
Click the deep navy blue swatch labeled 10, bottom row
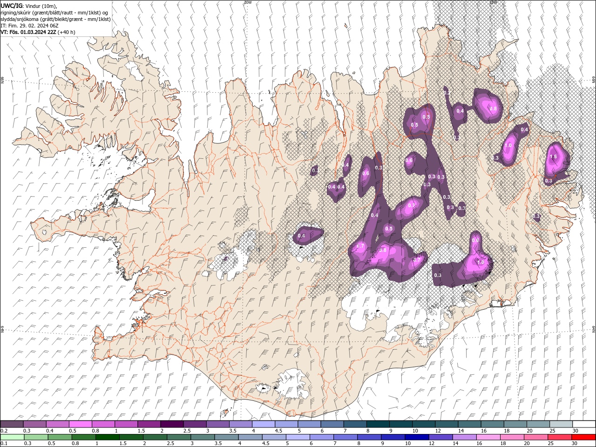coord(417,437)
